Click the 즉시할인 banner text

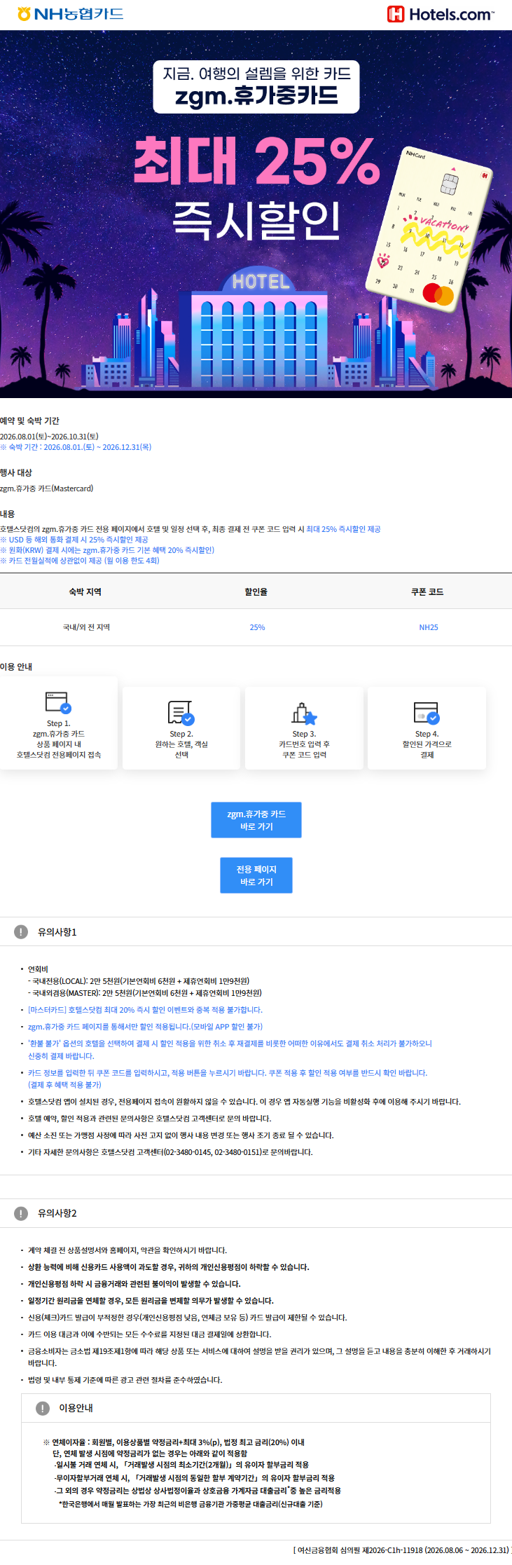point(256,221)
